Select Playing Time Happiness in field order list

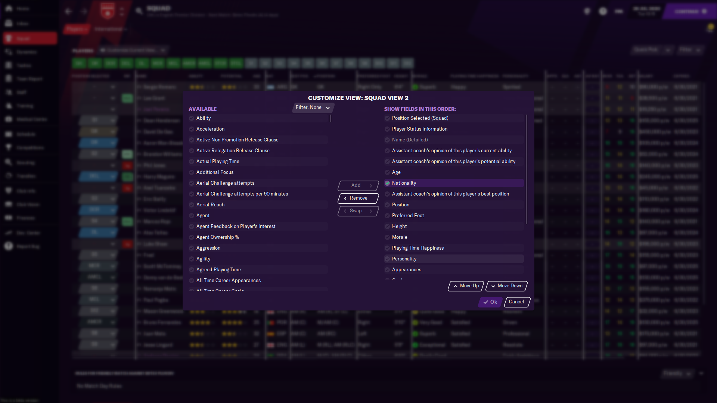tap(418, 248)
